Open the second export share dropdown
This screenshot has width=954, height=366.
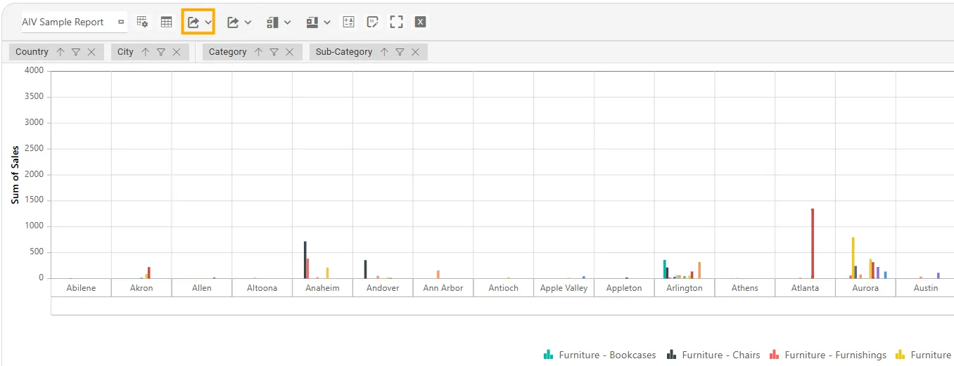tap(239, 22)
